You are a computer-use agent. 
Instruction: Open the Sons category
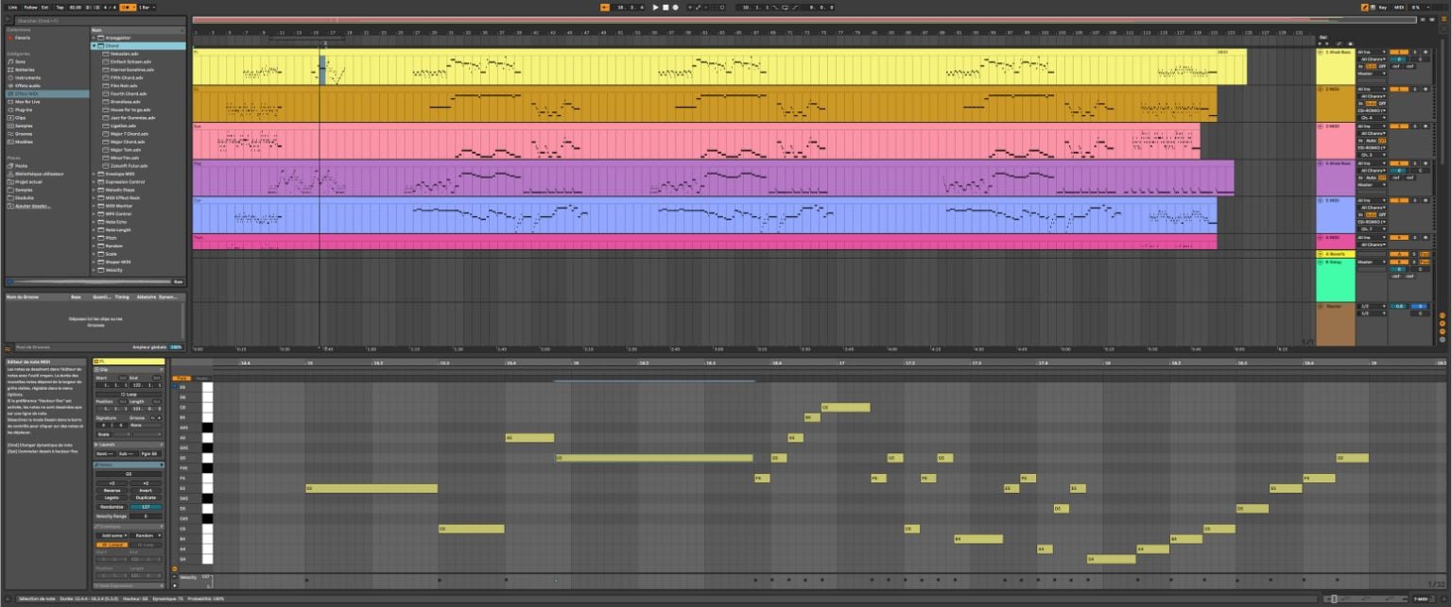21,61
